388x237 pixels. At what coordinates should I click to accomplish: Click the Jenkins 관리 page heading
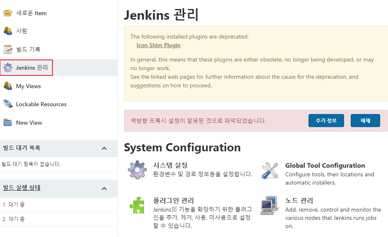coord(161,15)
